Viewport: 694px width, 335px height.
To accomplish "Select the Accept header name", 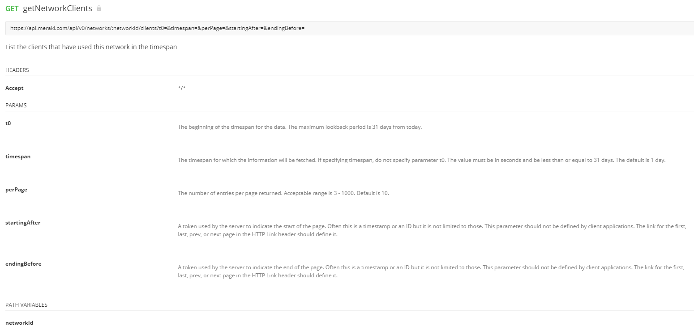I will pos(14,88).
